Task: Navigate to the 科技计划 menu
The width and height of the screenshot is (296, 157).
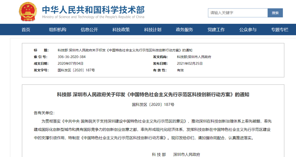Action: (153, 30)
